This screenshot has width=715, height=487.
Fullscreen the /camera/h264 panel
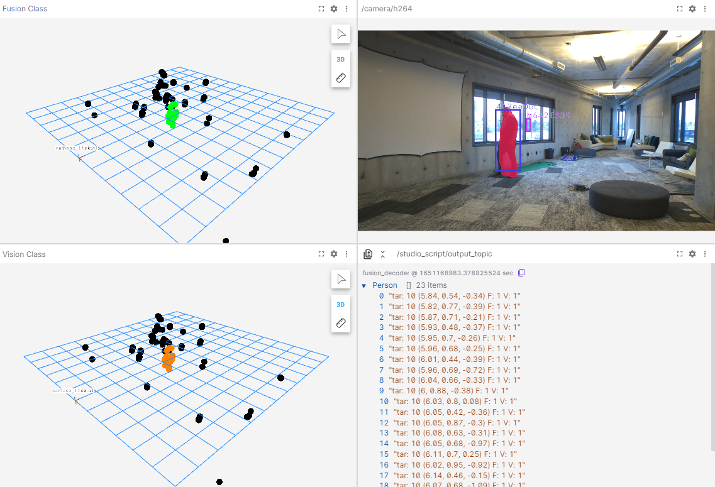coord(680,9)
